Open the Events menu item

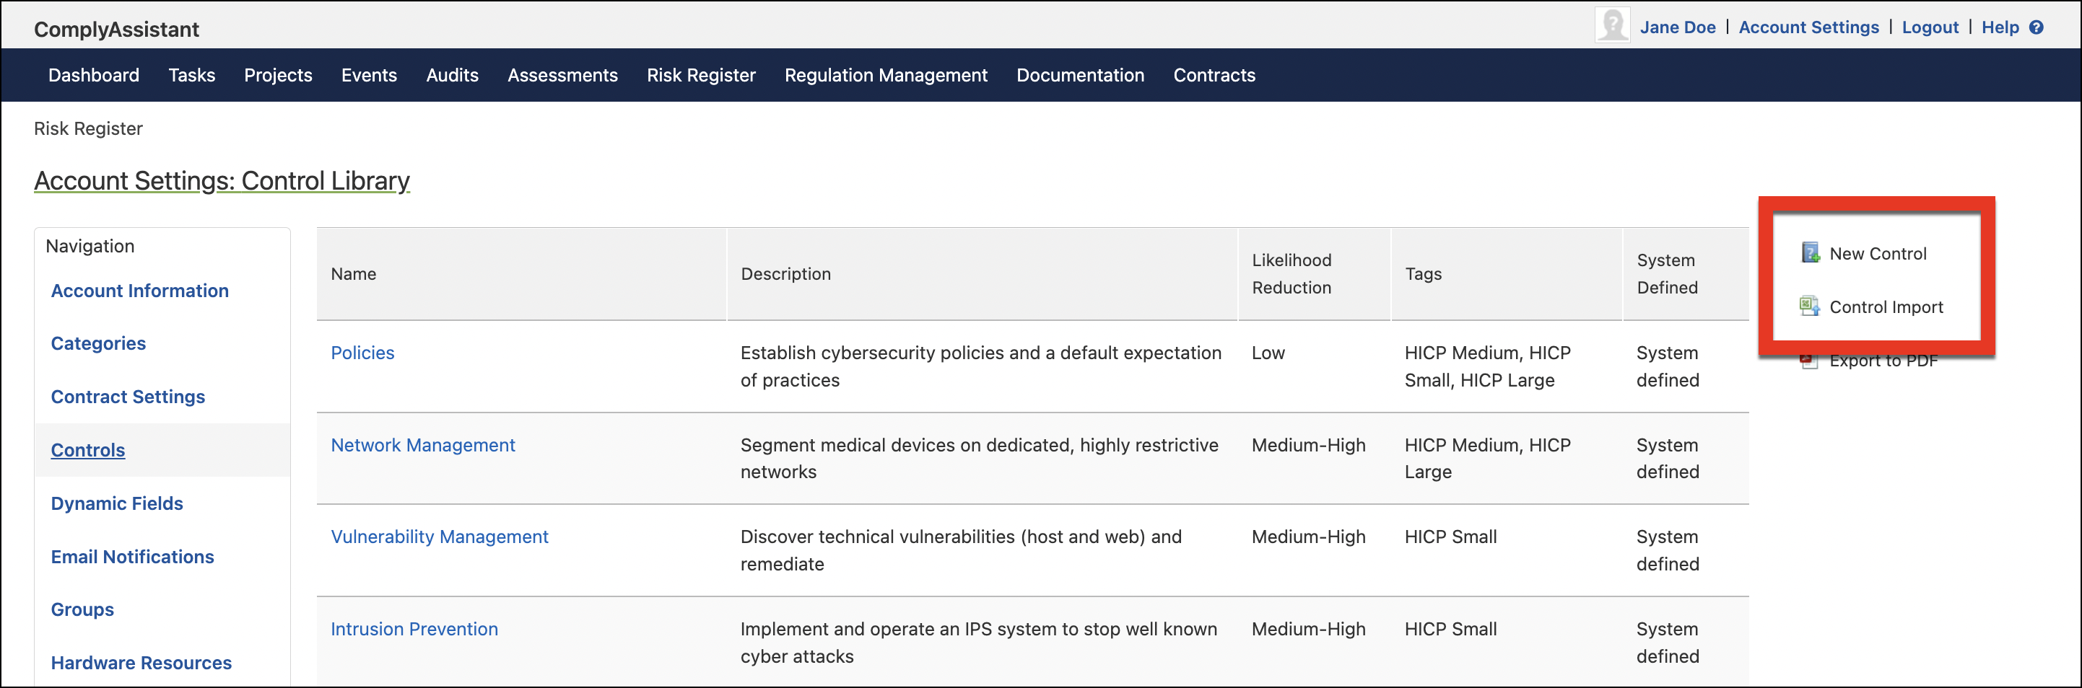(x=369, y=74)
